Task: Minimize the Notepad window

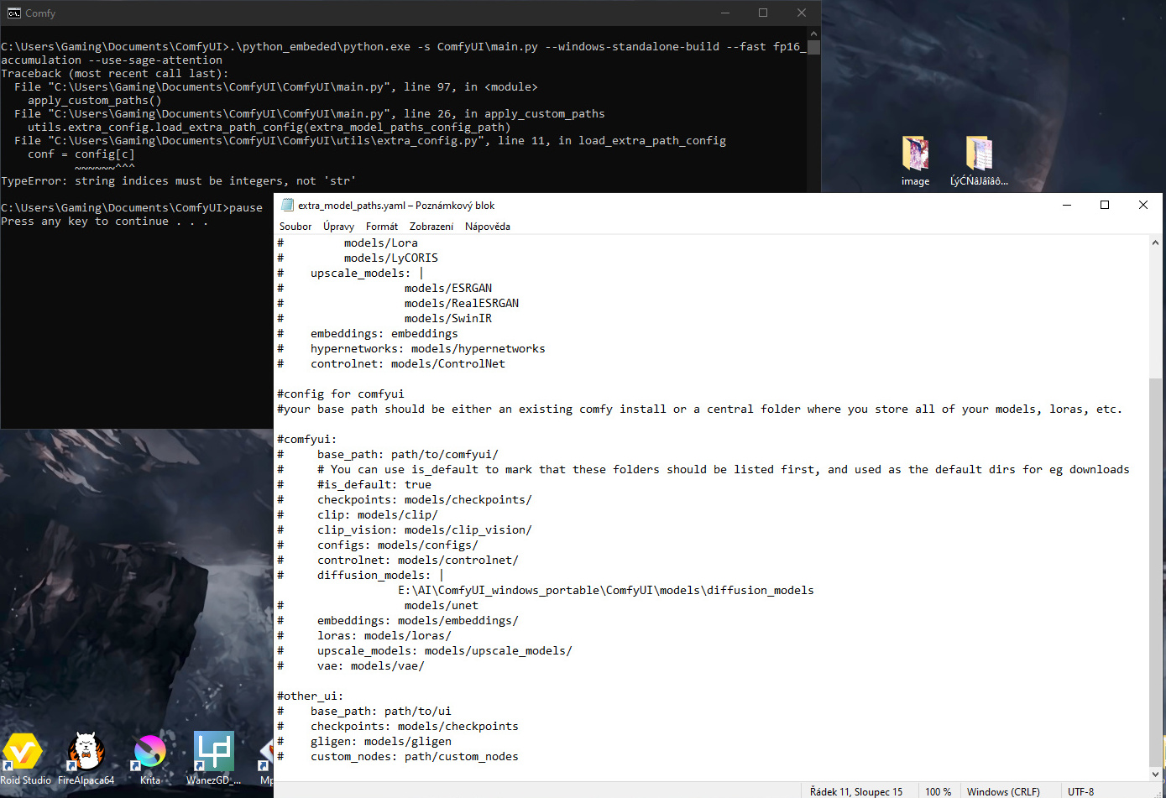Action: pos(1067,205)
